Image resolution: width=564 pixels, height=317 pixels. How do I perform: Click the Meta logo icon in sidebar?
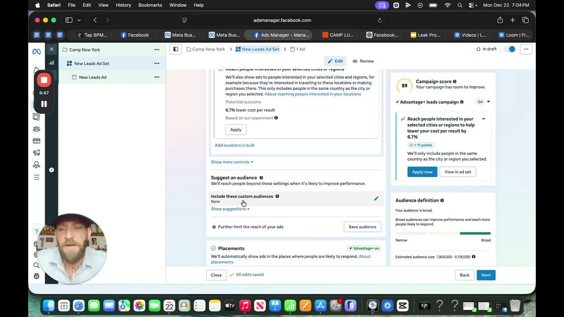click(x=37, y=52)
